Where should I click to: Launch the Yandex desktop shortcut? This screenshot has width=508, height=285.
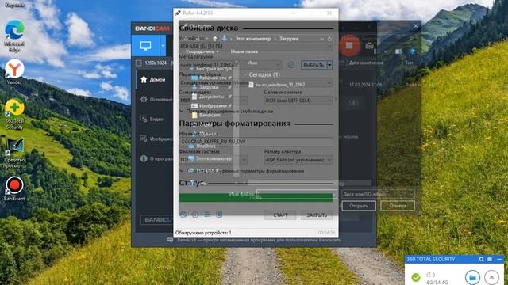14,72
